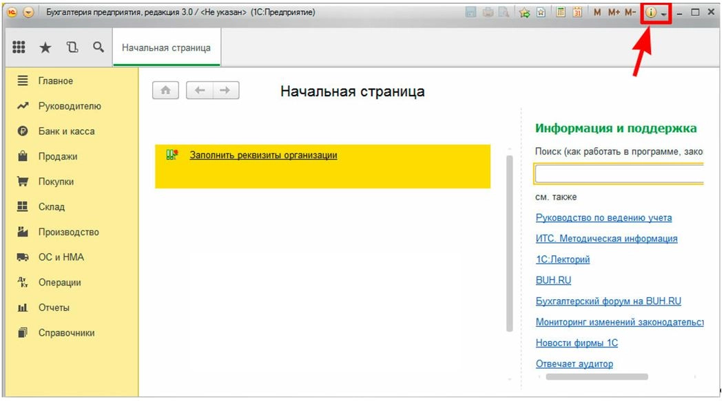Open Search with the magnifier icon
This screenshot has width=726, height=401.
pyautogui.click(x=98, y=47)
